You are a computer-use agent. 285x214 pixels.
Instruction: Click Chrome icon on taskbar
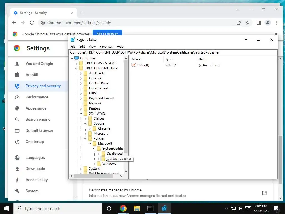click(123, 208)
